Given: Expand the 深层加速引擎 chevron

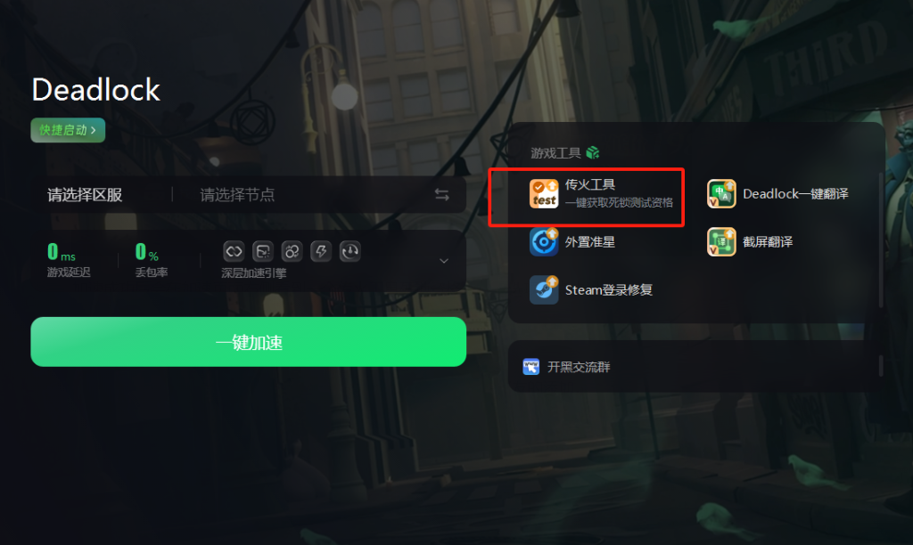Looking at the screenshot, I should point(444,261).
